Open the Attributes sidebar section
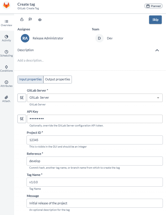The image size is (166, 215). coord(6,84)
